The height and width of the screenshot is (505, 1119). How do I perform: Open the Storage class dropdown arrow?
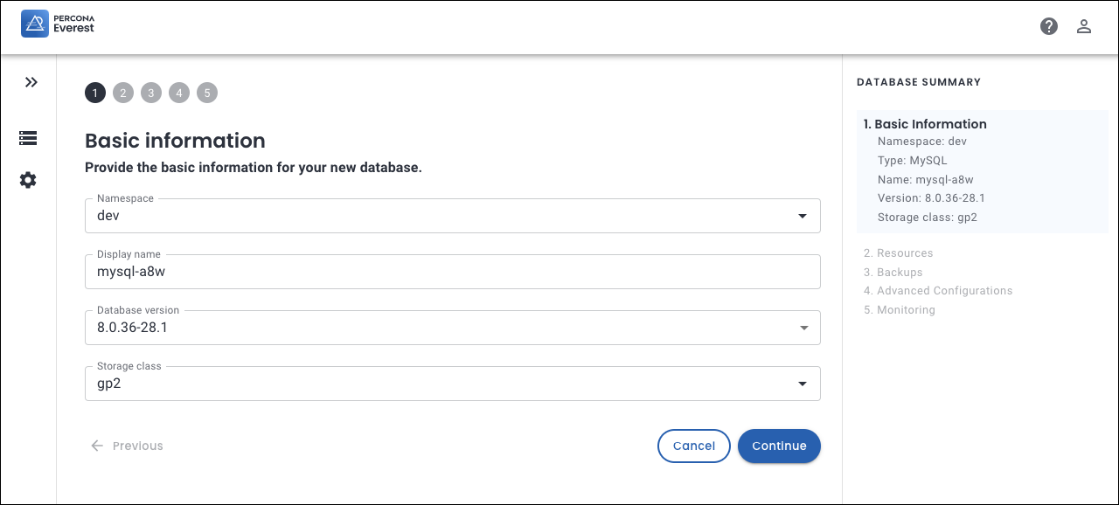[x=803, y=384]
